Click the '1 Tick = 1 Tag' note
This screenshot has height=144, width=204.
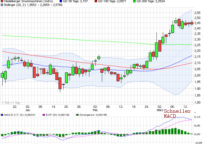[11, 103]
